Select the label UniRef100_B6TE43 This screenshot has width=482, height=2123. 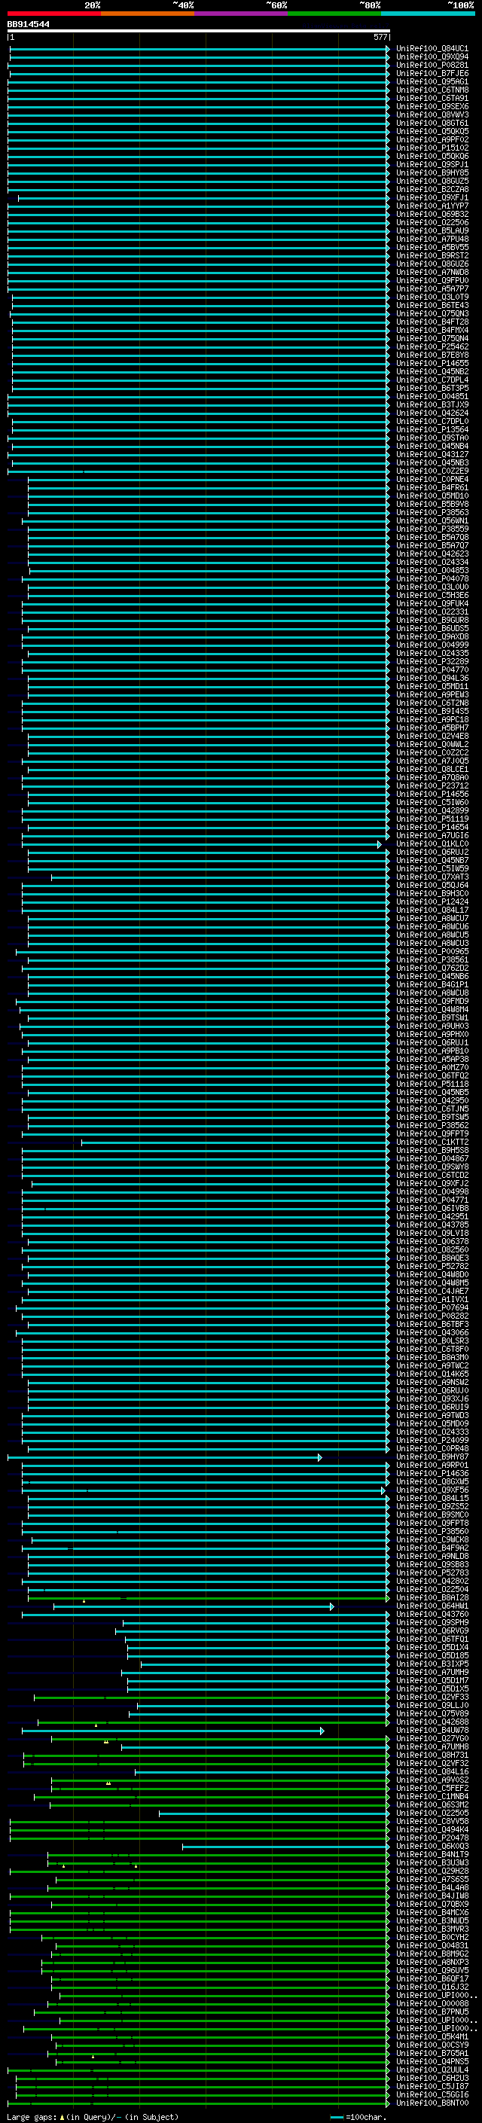[x=432, y=306]
